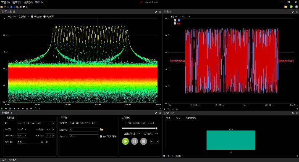The height and width of the screenshot is (162, 299).
Task: Click the blue icon below the bar chart
Action: pyautogui.click(x=164, y=156)
